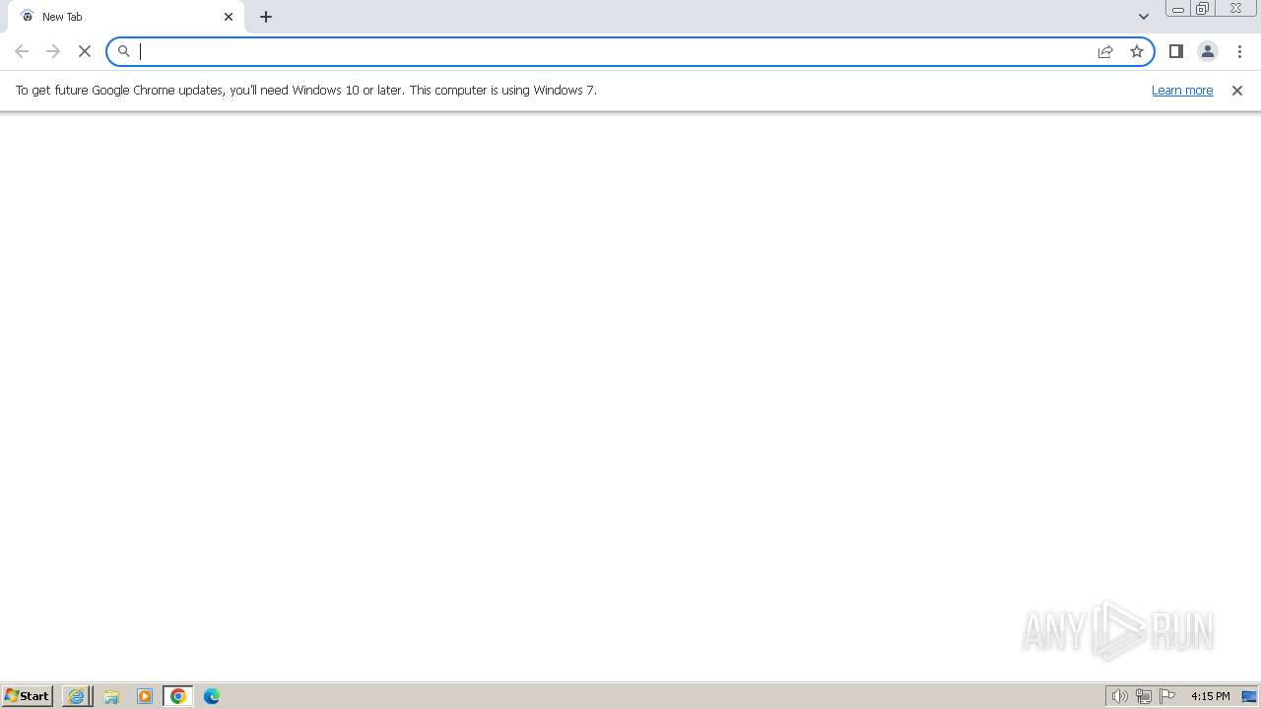Launch Internet Explorer from taskbar
Viewport: 1261px width, 709px height.
pyautogui.click(x=77, y=696)
